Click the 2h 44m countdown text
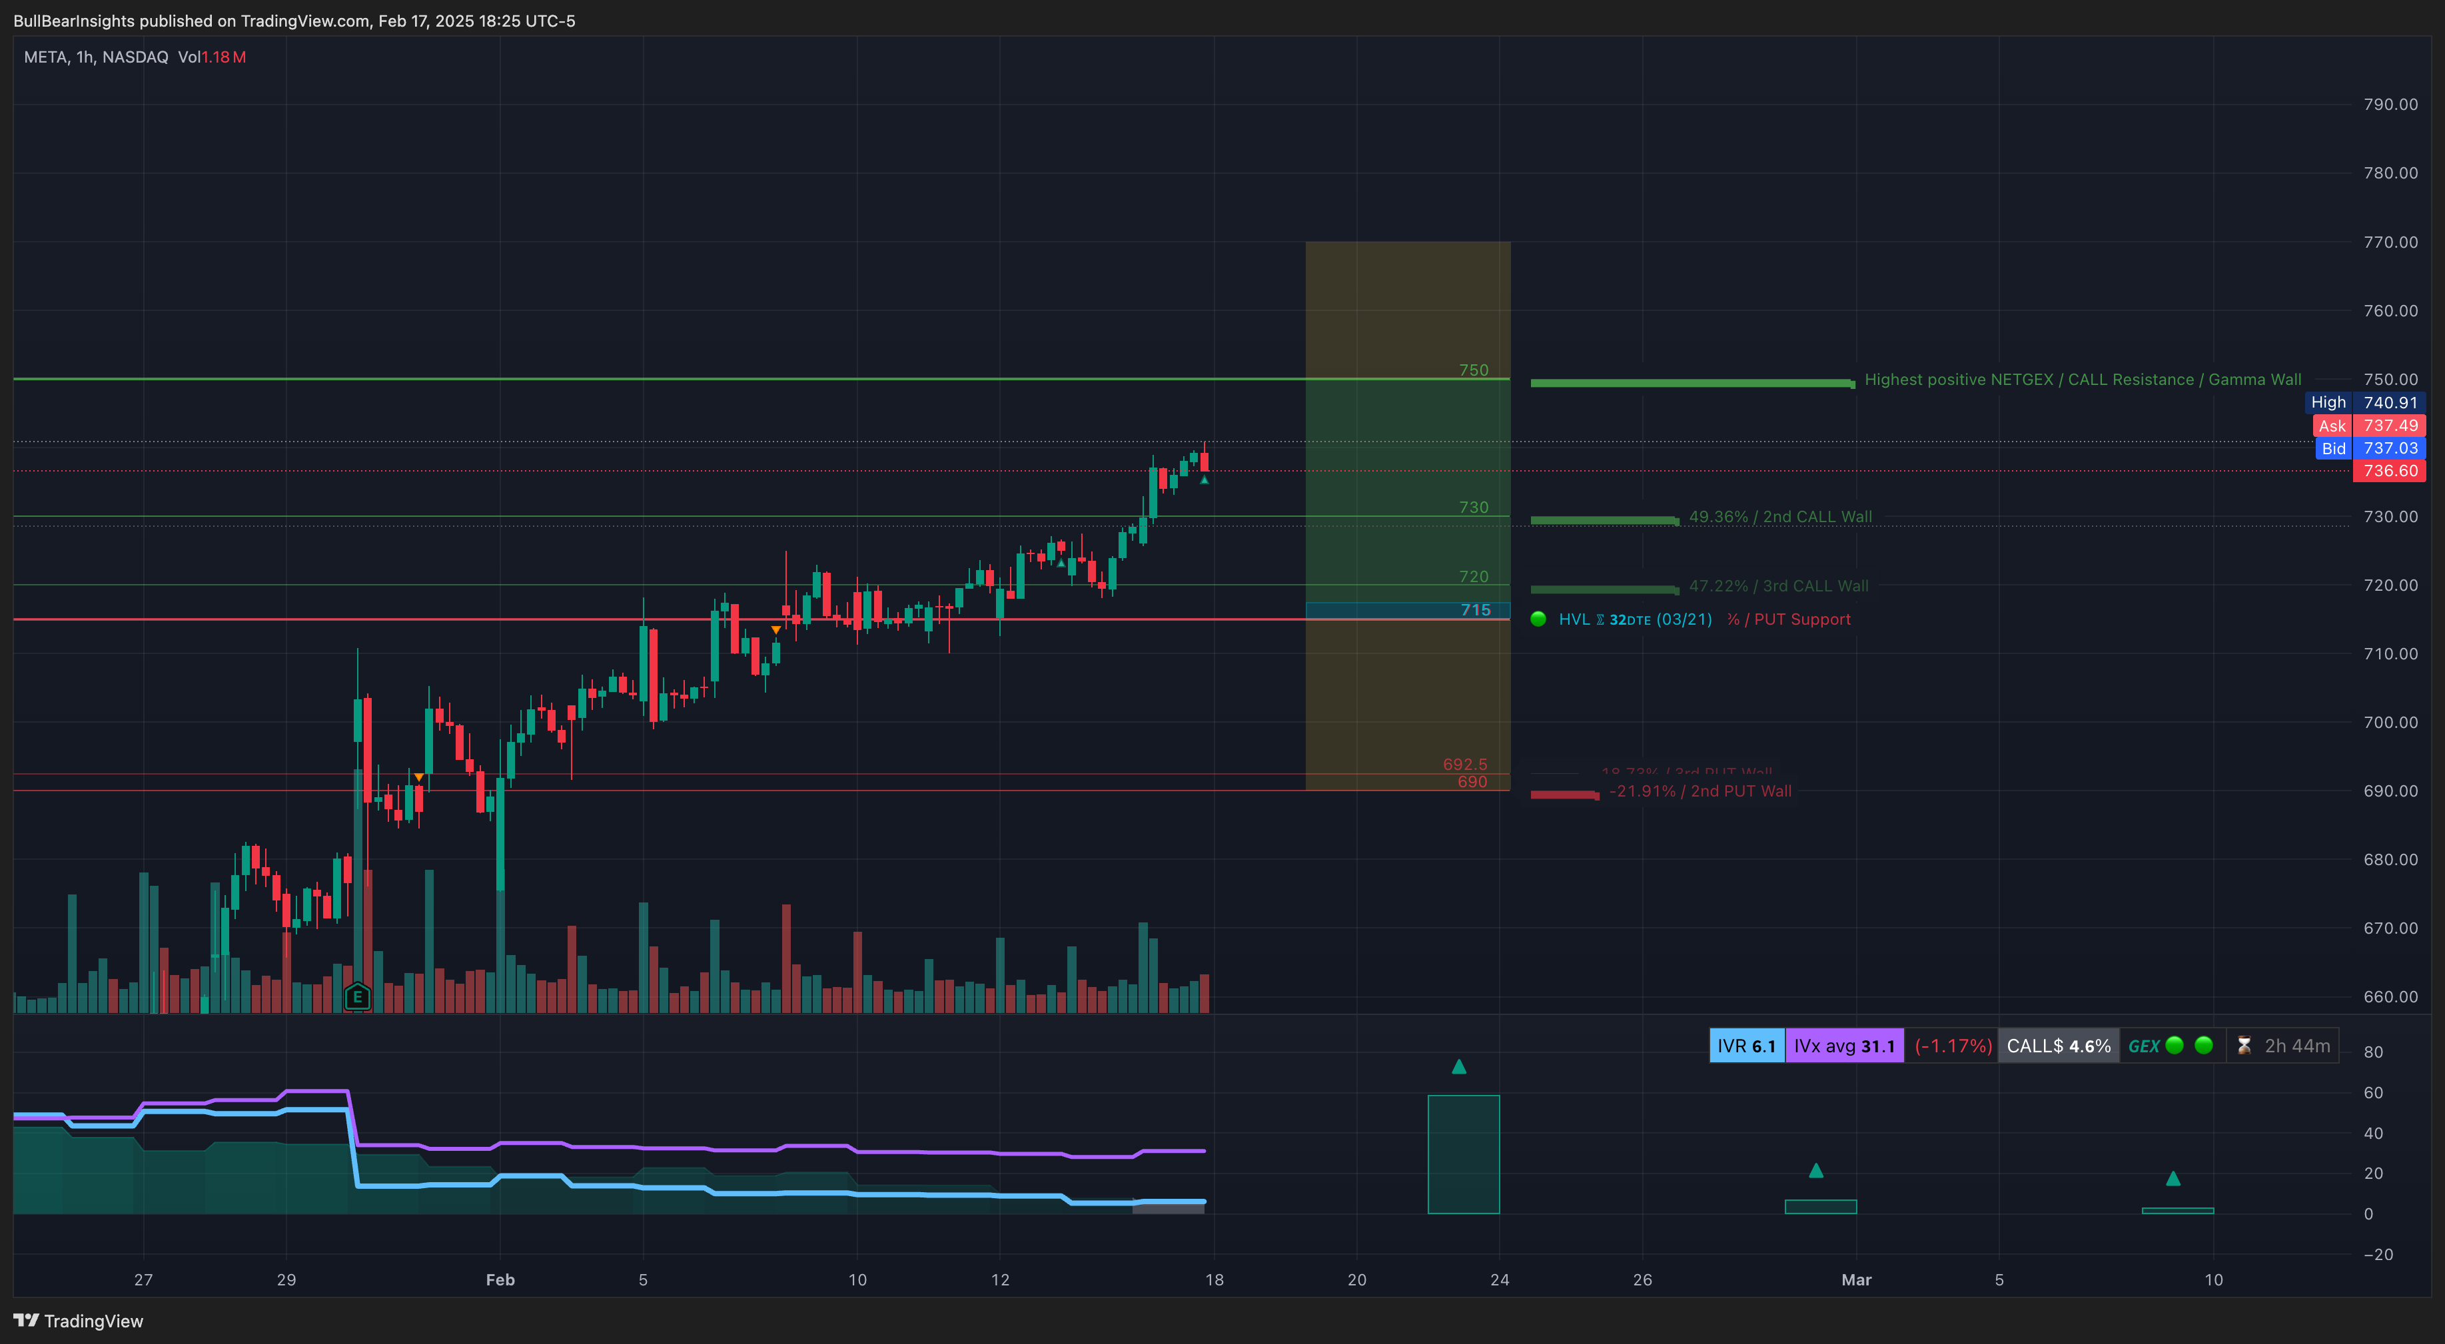 point(2297,1045)
